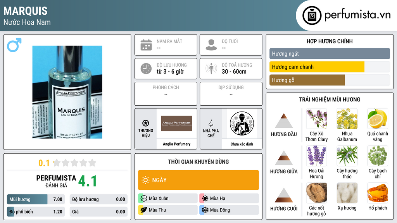Image resolution: width=397 pixels, height=223 pixels.
Task: Click the sillage projection icon
Action: click(x=211, y=69)
